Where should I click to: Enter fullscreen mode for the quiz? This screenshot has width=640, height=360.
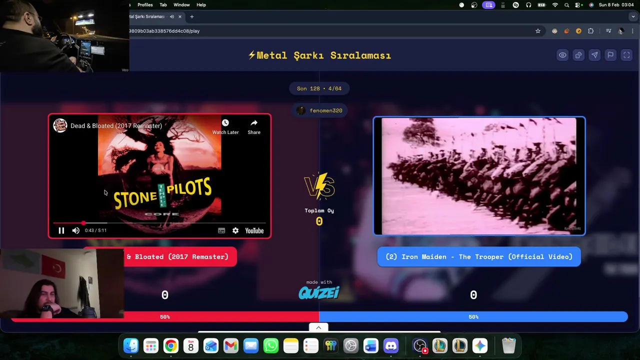[x=626, y=55]
